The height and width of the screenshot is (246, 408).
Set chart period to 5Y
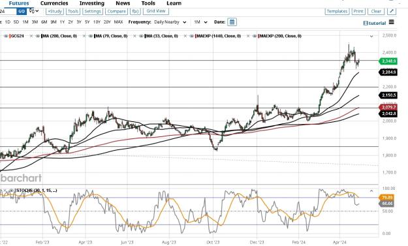[x=87, y=22]
